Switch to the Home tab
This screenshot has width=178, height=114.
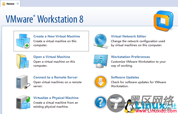[10, 4]
